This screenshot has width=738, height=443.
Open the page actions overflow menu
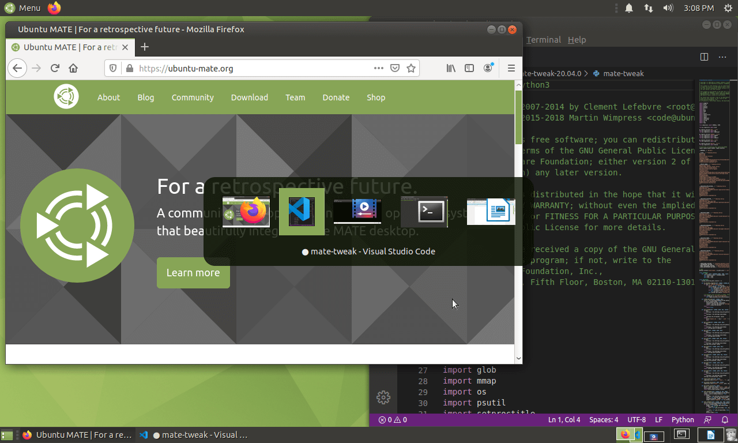[x=379, y=68]
